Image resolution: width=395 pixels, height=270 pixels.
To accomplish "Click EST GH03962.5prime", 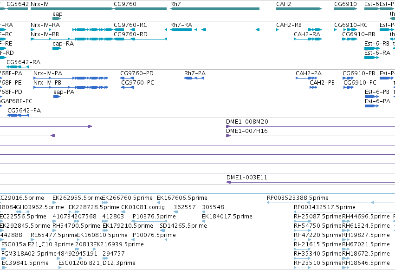I will (x=22, y=212).
